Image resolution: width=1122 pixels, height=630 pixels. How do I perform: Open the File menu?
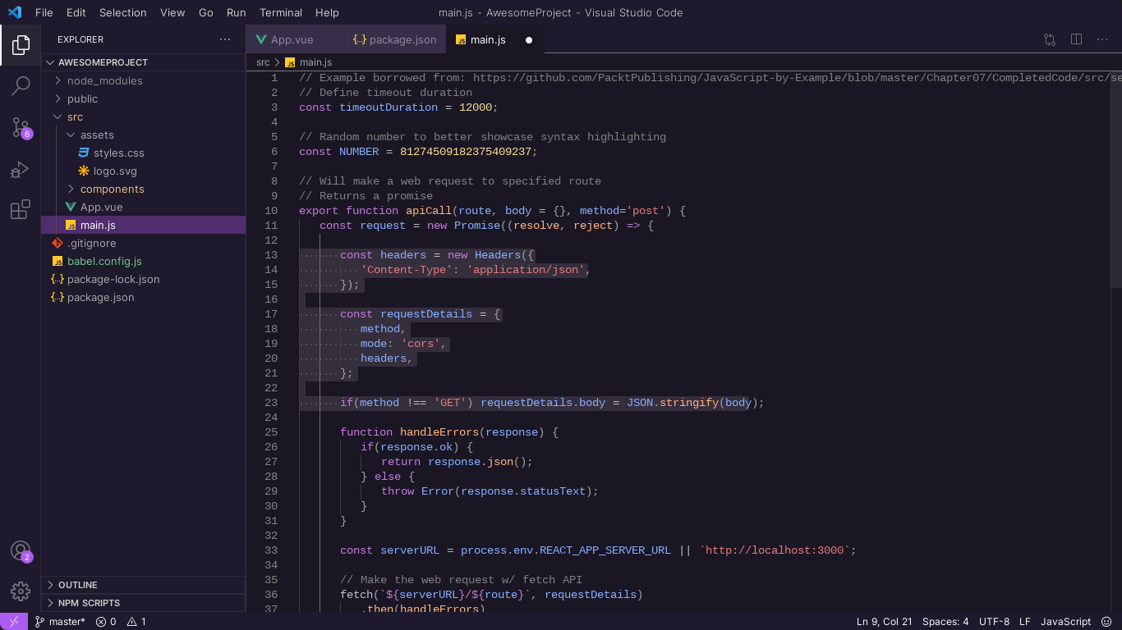(x=44, y=12)
